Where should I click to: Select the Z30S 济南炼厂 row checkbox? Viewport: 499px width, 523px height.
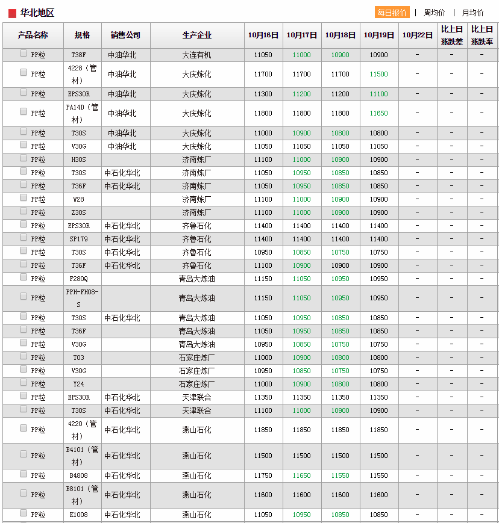(24, 211)
